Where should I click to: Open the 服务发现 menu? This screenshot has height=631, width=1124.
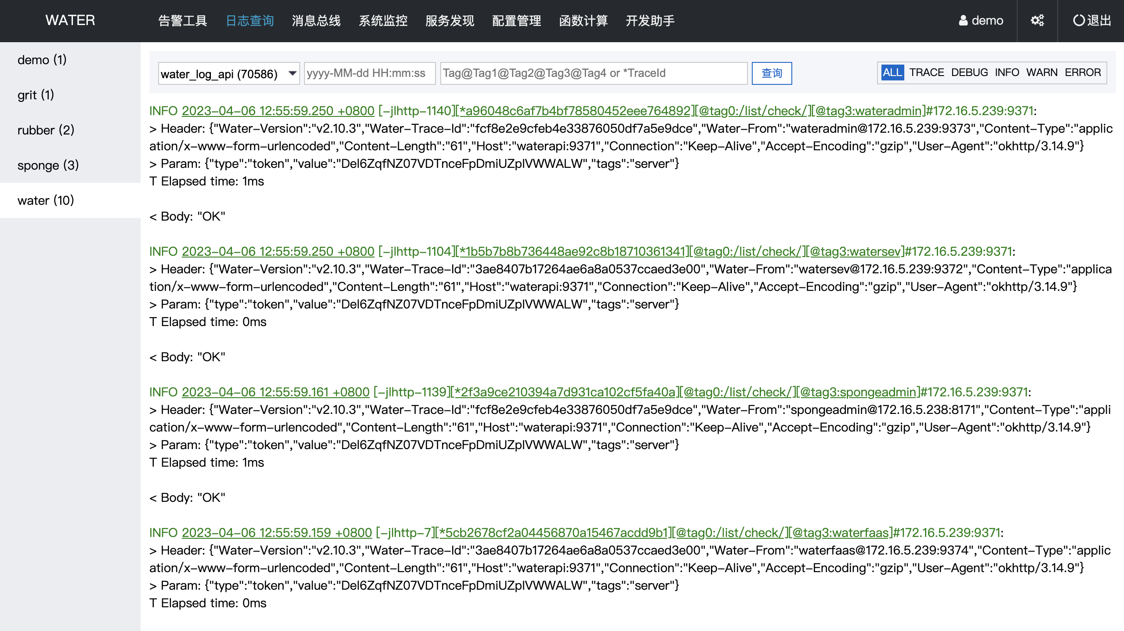(450, 21)
